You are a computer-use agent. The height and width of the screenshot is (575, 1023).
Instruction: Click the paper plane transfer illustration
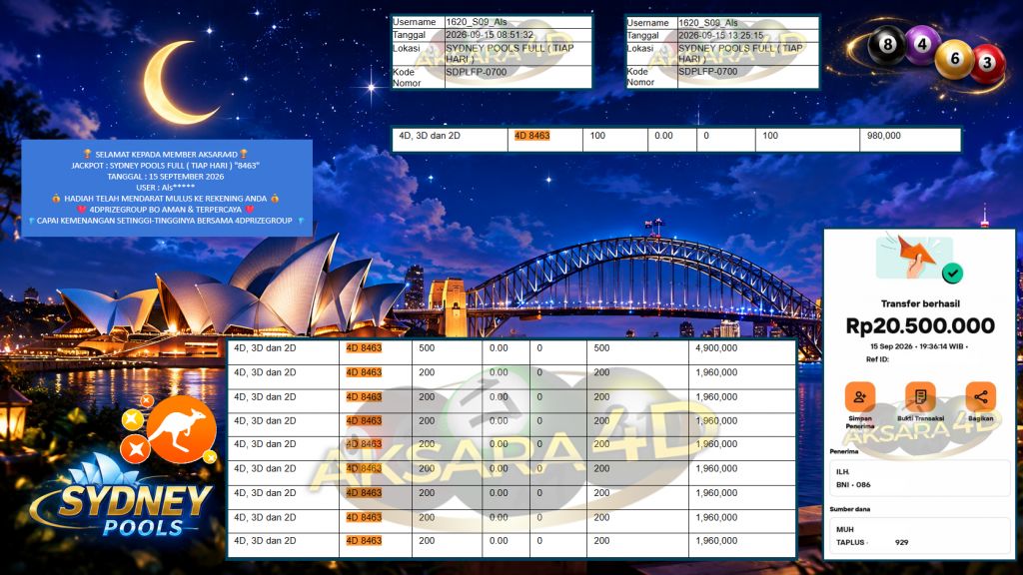pyautogui.click(x=913, y=256)
